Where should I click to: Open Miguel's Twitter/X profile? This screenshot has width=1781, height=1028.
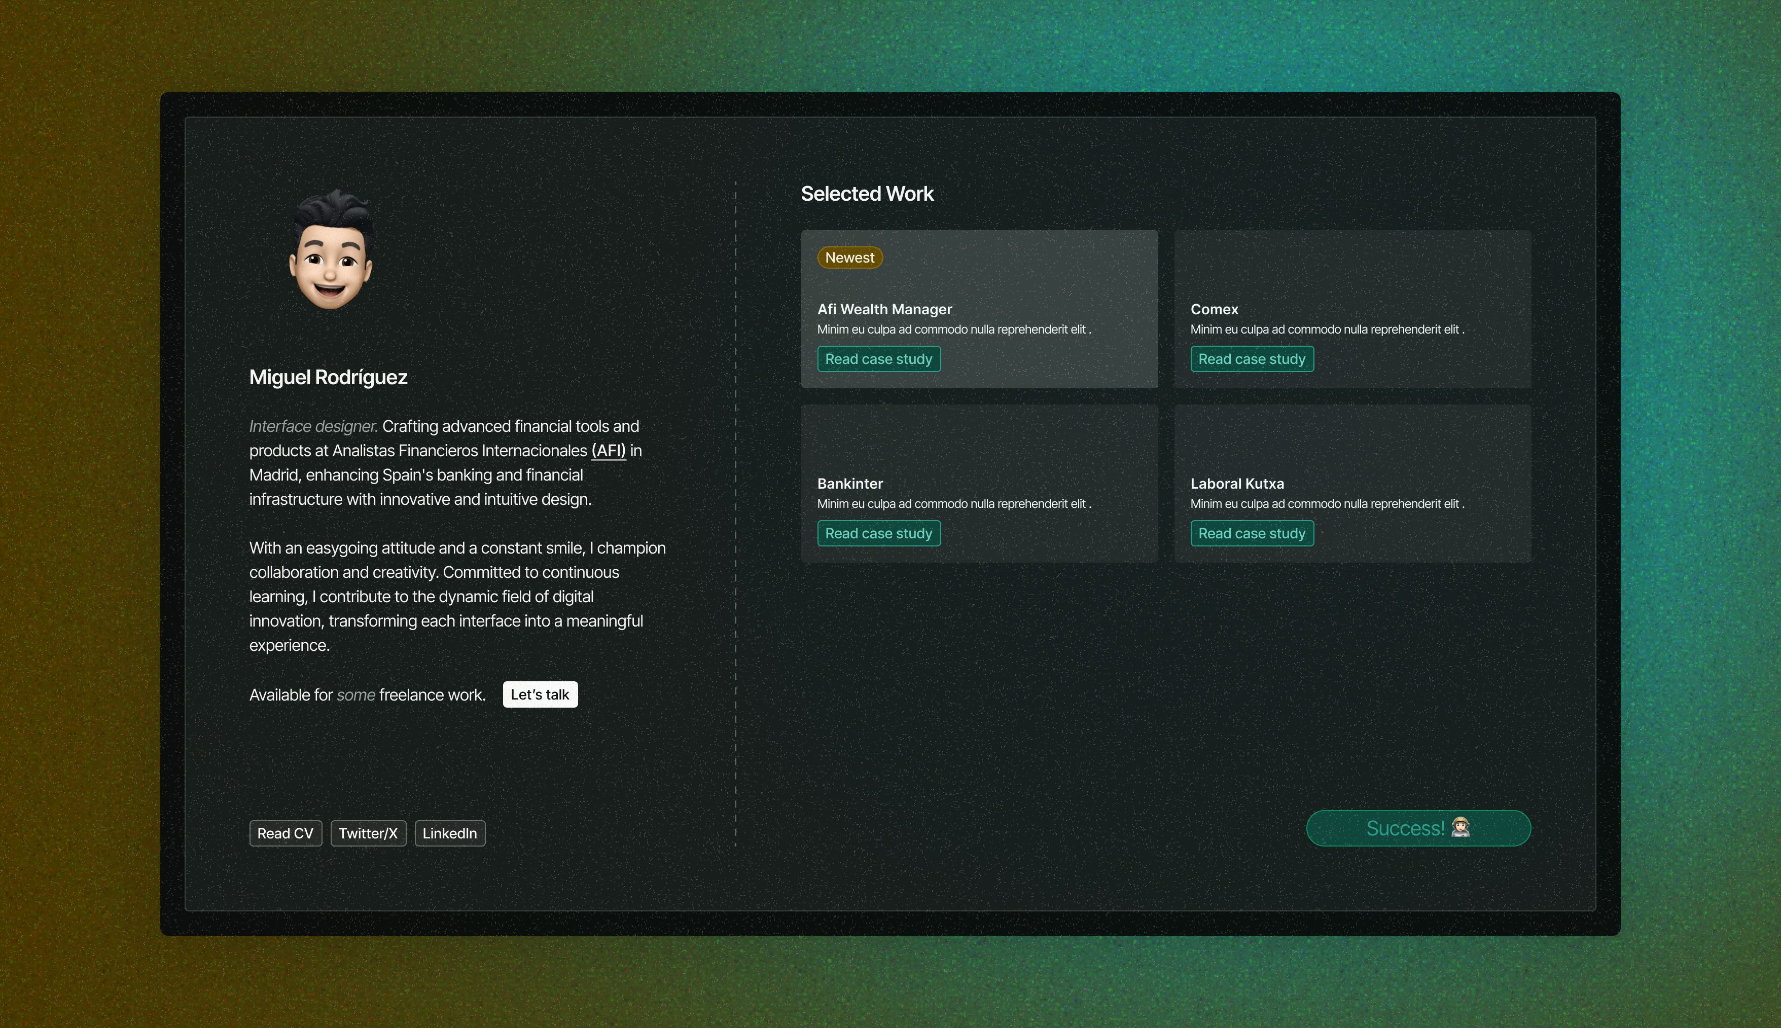(368, 833)
